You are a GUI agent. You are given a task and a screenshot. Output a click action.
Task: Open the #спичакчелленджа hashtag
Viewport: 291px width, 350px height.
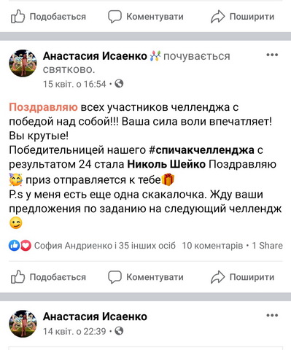(x=201, y=150)
